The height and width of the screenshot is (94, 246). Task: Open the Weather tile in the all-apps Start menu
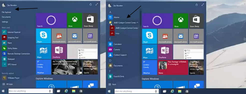pos(150,67)
